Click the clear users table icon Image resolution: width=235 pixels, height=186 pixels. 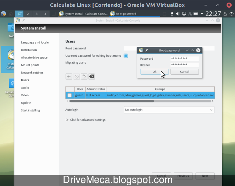tap(91, 77)
